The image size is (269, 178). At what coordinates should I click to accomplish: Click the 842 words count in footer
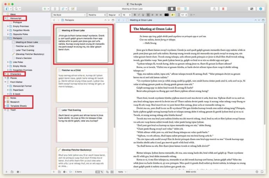tap(191, 172)
